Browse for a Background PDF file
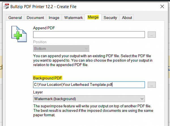The width and height of the screenshot is (170, 126). click(152, 85)
